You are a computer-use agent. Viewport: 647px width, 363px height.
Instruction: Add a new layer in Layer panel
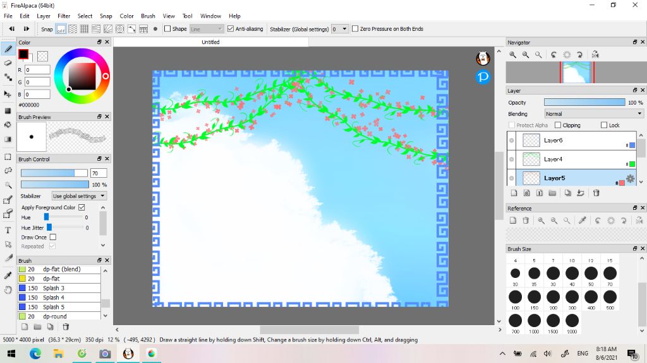[514, 193]
